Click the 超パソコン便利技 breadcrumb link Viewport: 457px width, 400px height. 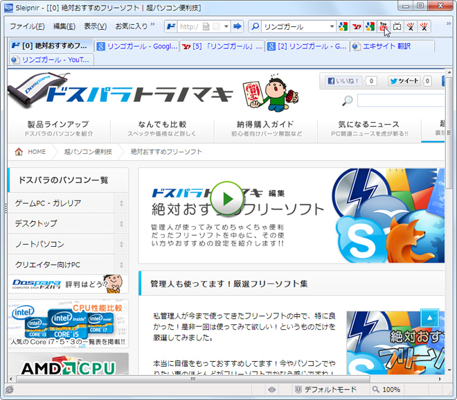coord(88,152)
